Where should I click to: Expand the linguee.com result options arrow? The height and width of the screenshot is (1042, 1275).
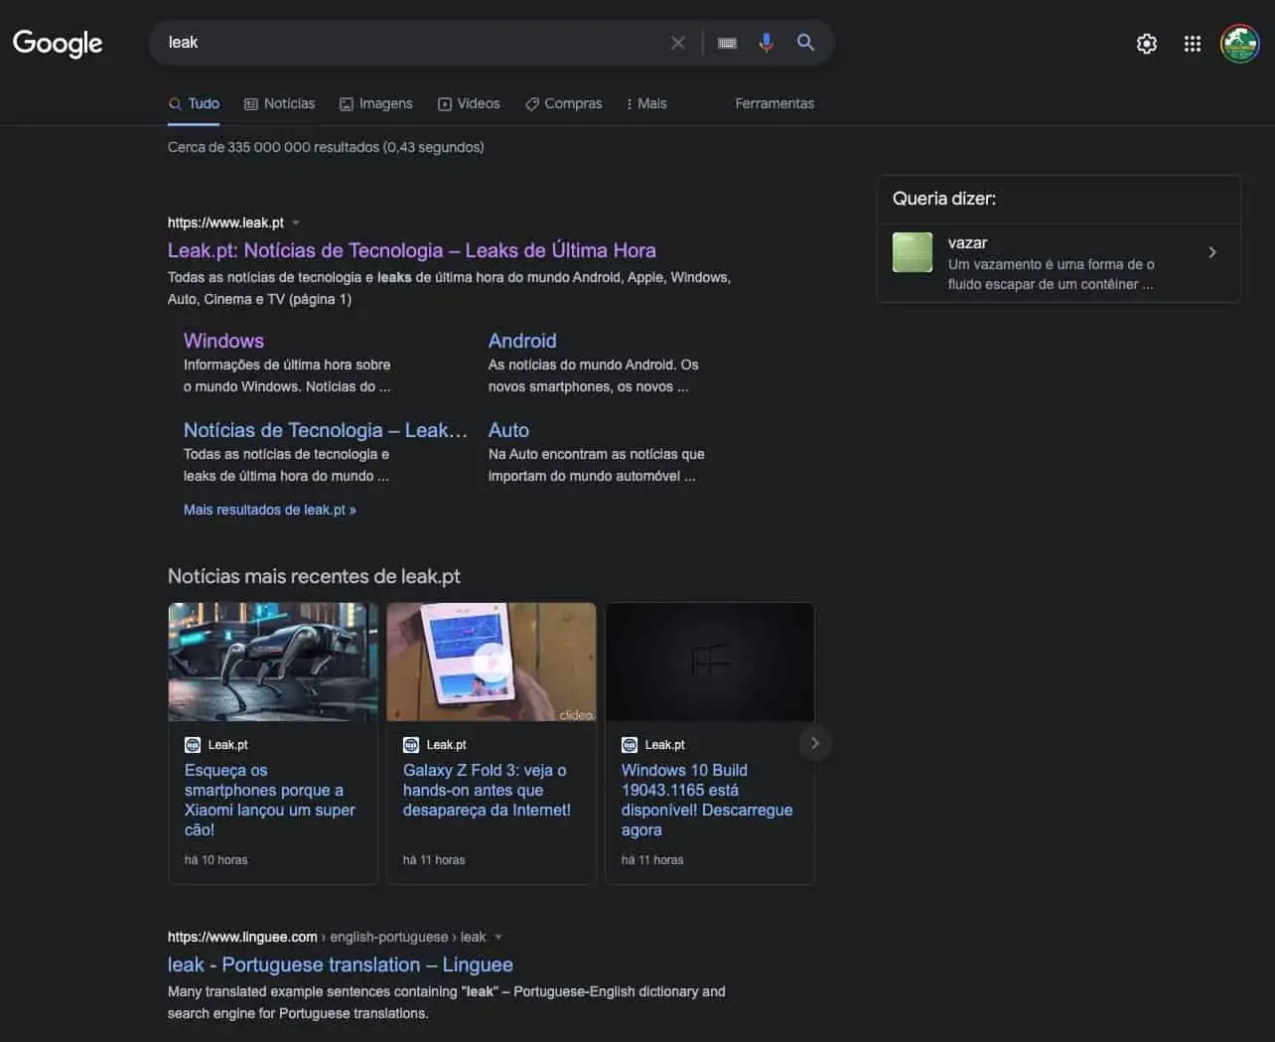498,937
